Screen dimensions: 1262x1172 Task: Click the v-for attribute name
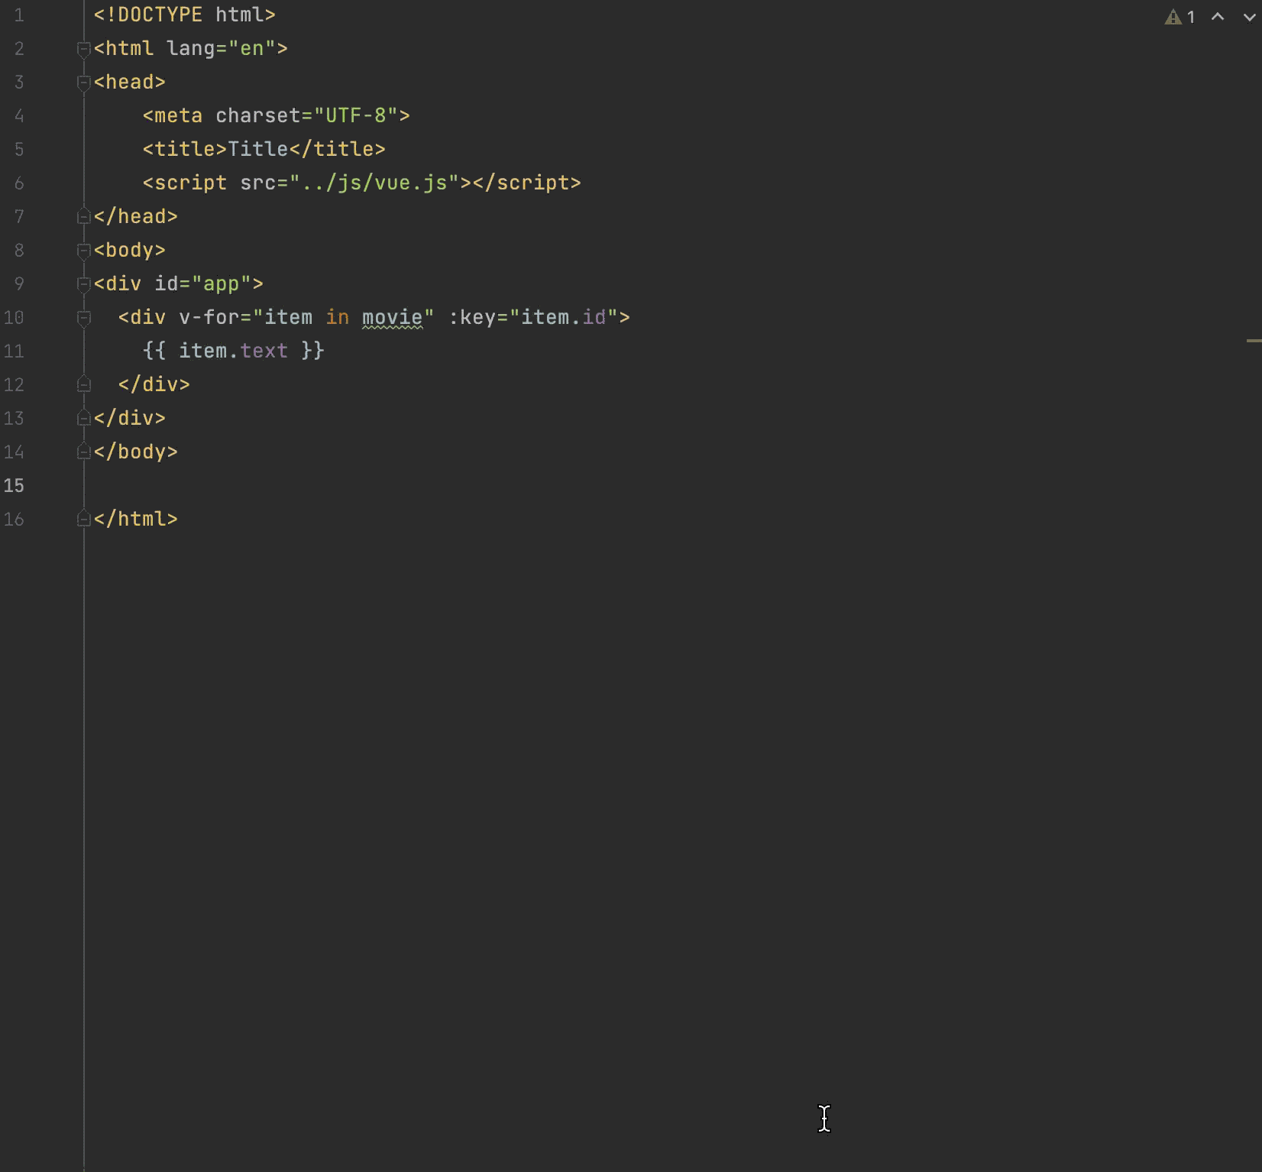pos(209,317)
